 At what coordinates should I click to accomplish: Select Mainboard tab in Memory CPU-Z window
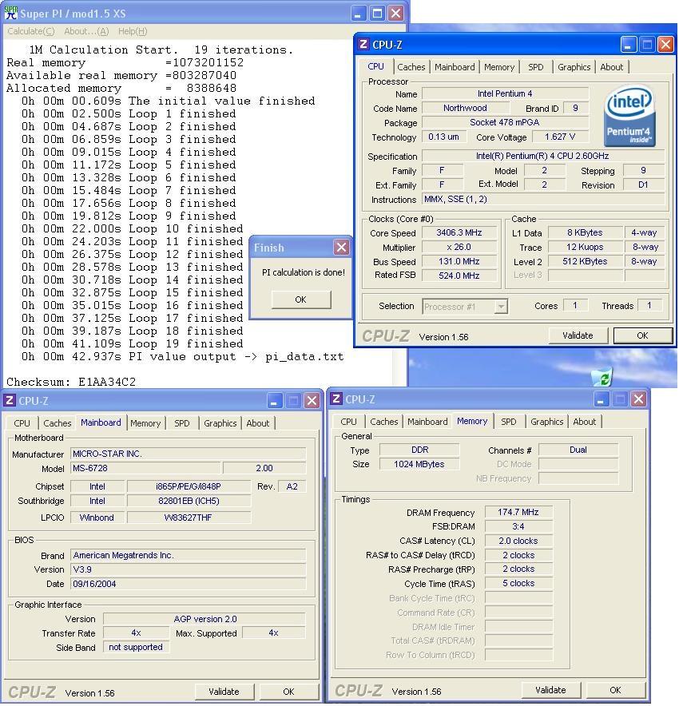(x=427, y=422)
